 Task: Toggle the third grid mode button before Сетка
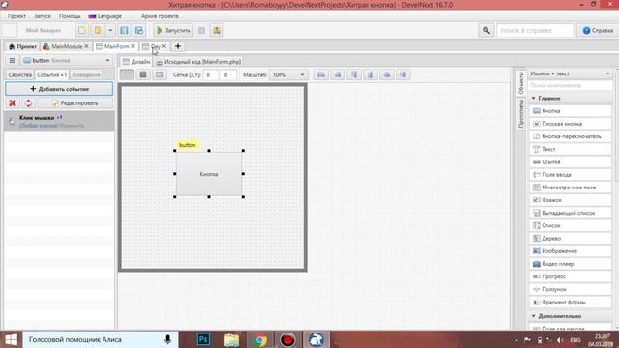(160, 74)
